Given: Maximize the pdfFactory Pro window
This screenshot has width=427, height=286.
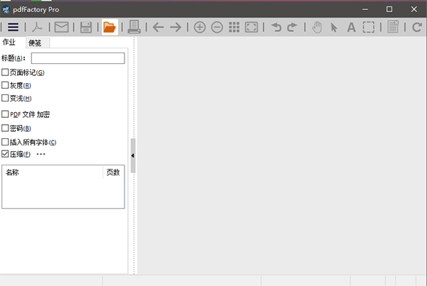Looking at the screenshot, I should (389, 9).
